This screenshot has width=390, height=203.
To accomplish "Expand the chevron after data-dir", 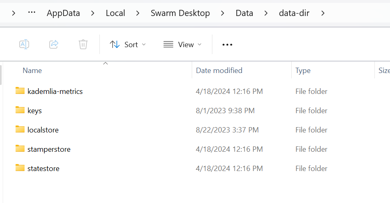I will point(323,13).
